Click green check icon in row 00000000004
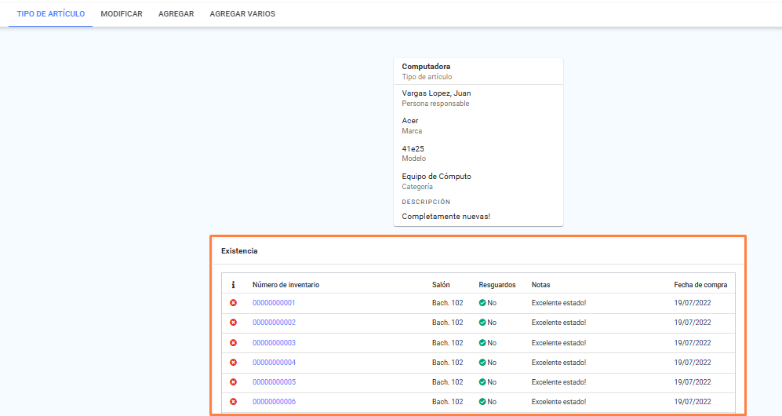This screenshot has width=782, height=416. pos(482,363)
